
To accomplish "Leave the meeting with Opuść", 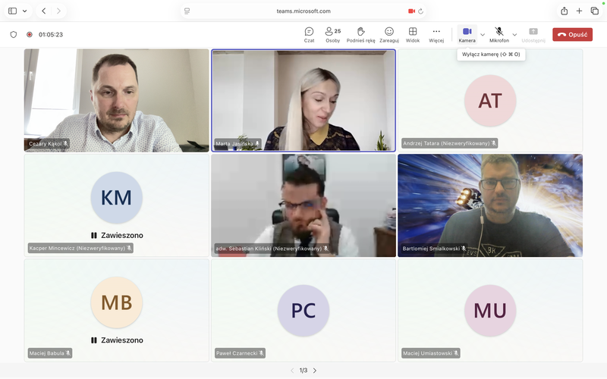I will click(x=572, y=34).
